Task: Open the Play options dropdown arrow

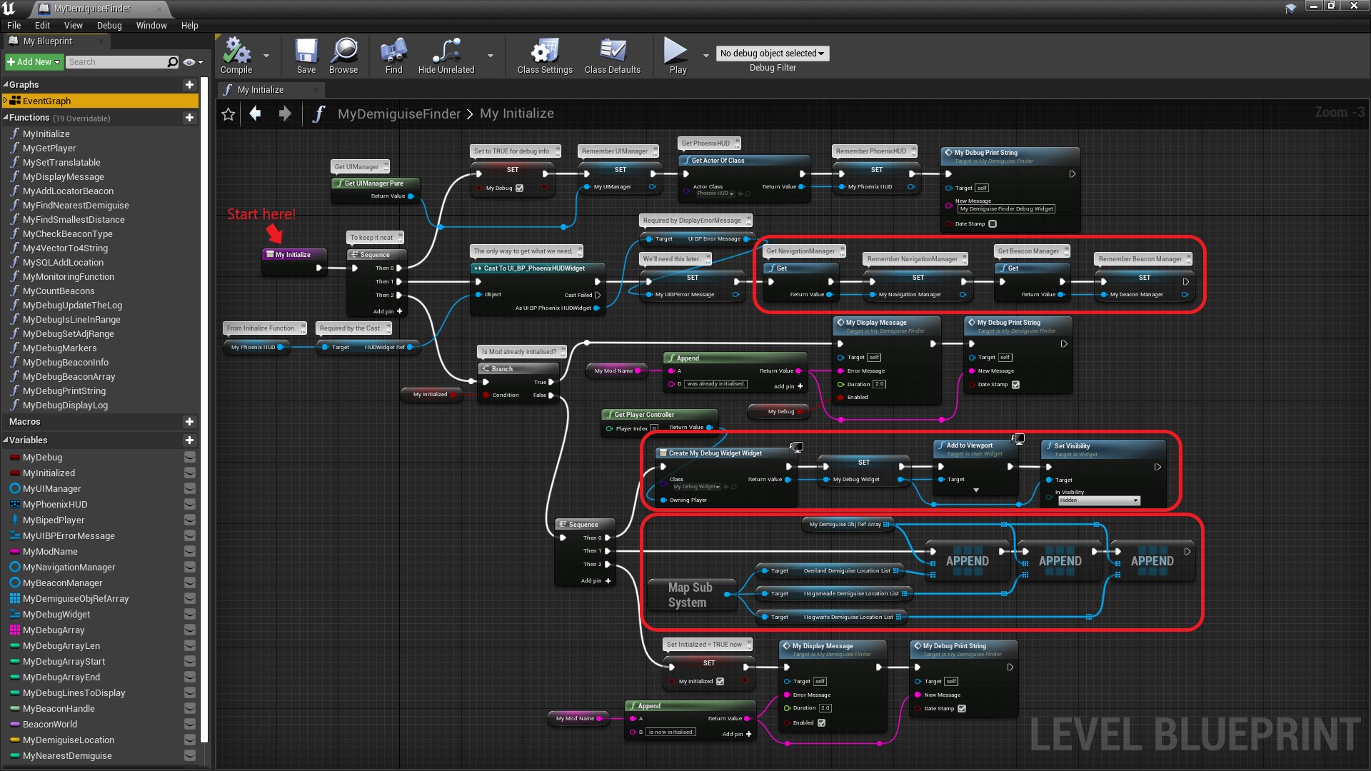Action: point(706,56)
